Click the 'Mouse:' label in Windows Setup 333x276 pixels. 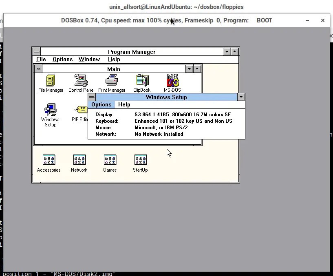(104, 128)
